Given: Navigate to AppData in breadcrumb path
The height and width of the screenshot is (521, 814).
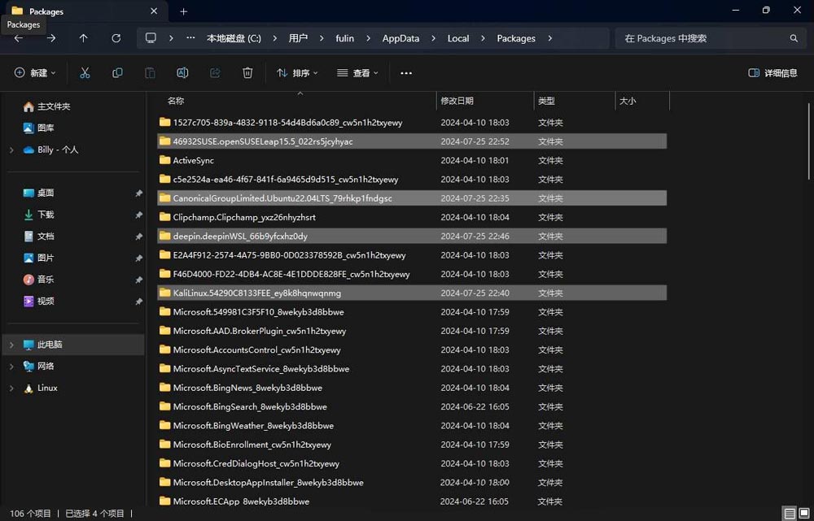Looking at the screenshot, I should coord(400,38).
